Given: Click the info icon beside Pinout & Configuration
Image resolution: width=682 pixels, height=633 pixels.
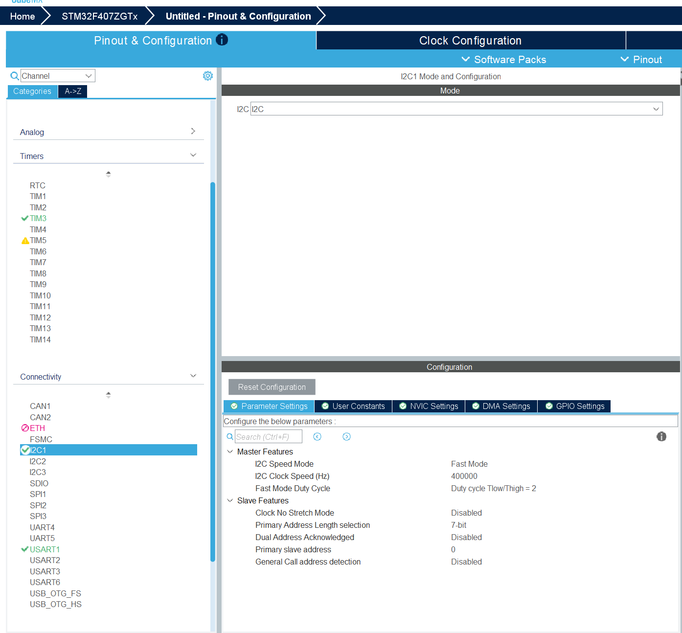Looking at the screenshot, I should point(222,40).
